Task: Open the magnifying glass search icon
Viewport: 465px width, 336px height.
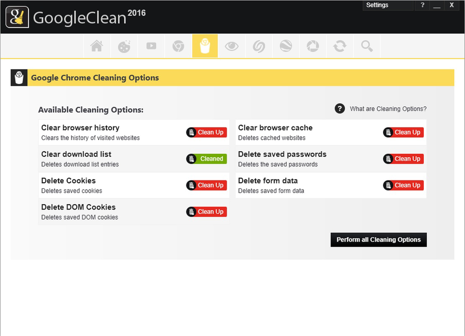Action: coord(367,46)
